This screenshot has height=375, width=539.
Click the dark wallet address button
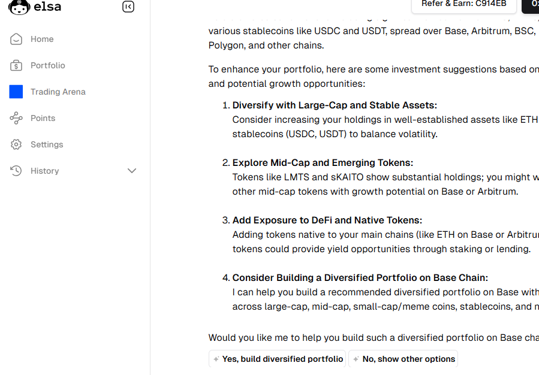pyautogui.click(x=531, y=4)
